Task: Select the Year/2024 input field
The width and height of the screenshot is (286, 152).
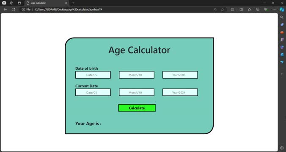Action: tap(180, 92)
